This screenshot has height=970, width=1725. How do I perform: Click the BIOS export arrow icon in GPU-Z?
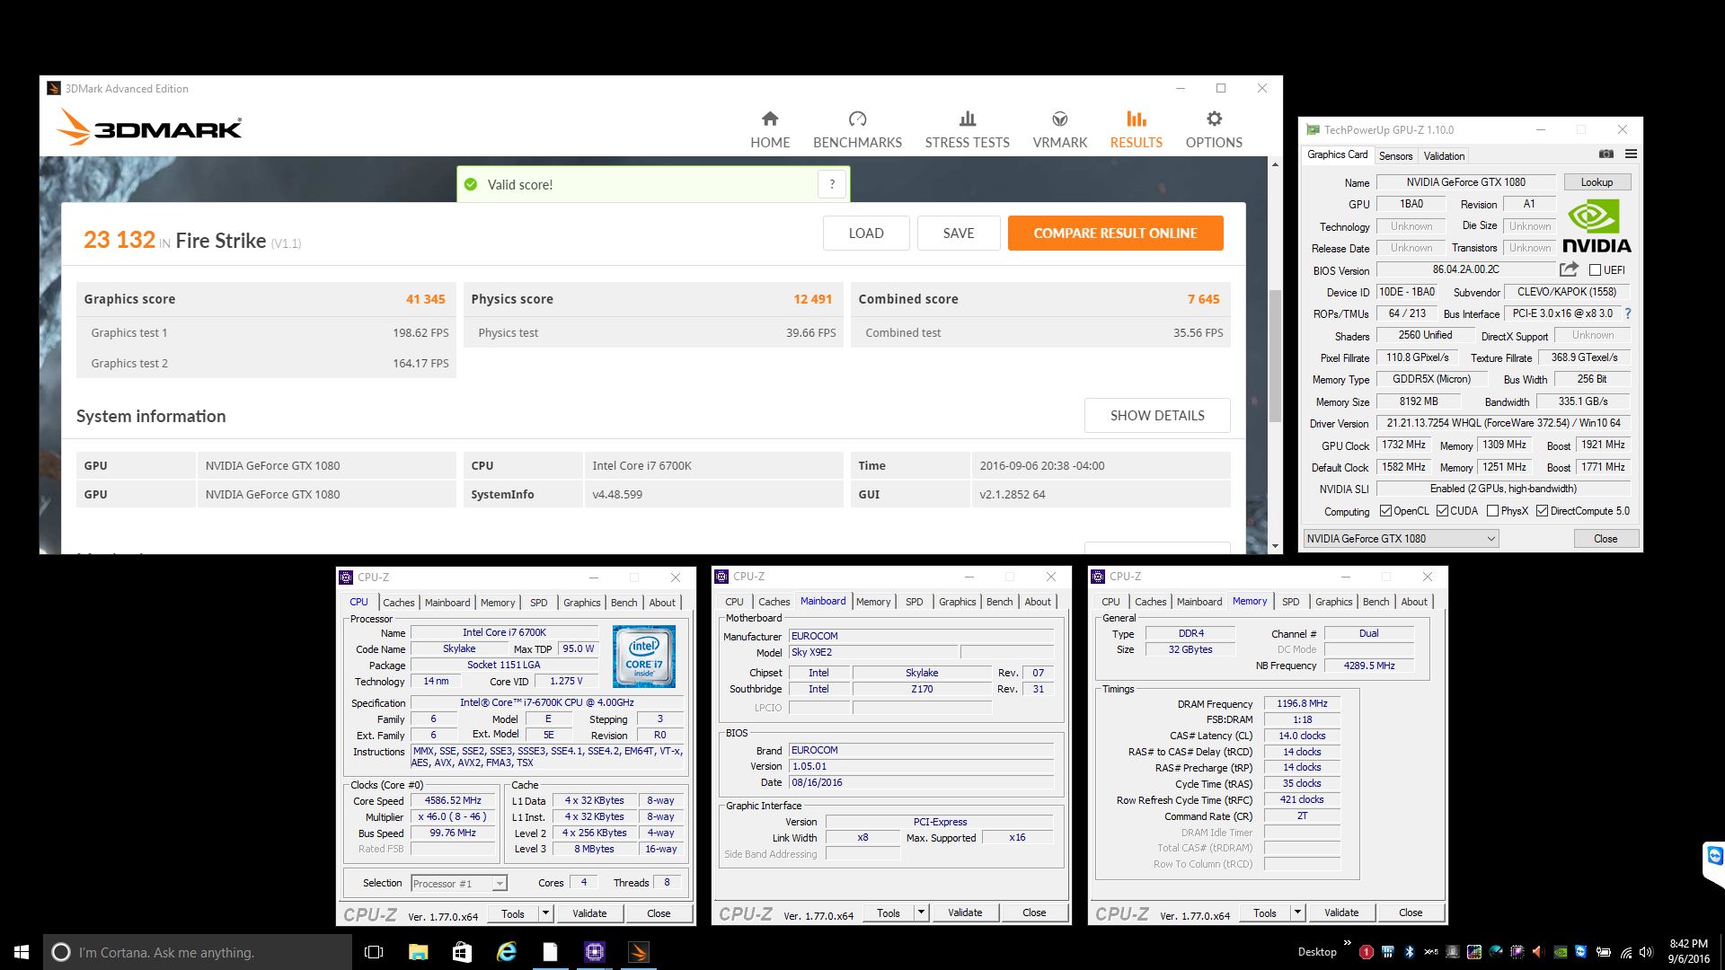[x=1569, y=269]
